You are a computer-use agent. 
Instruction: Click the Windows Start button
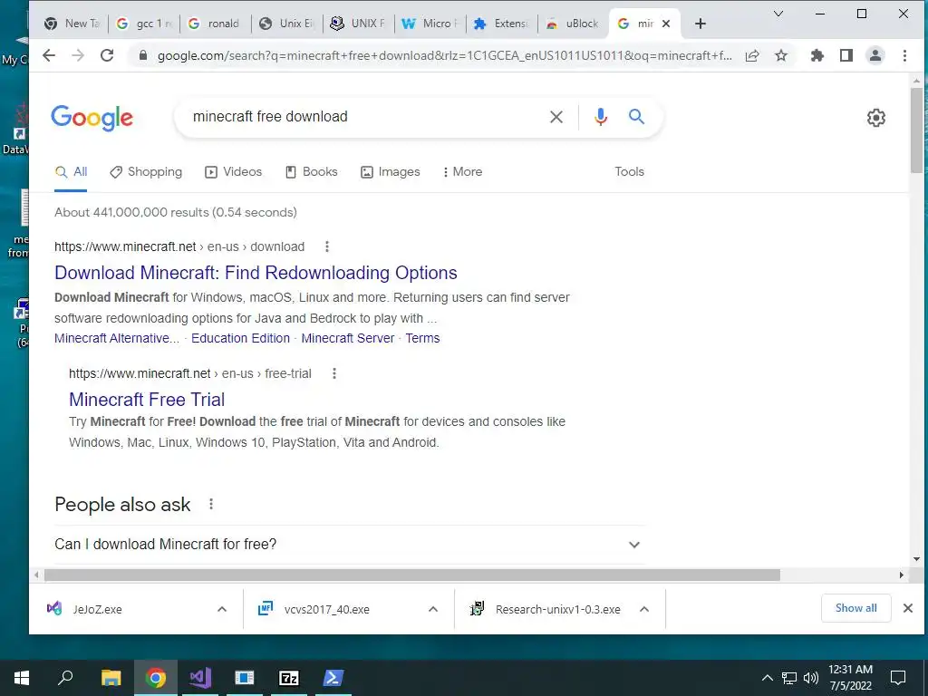22,678
